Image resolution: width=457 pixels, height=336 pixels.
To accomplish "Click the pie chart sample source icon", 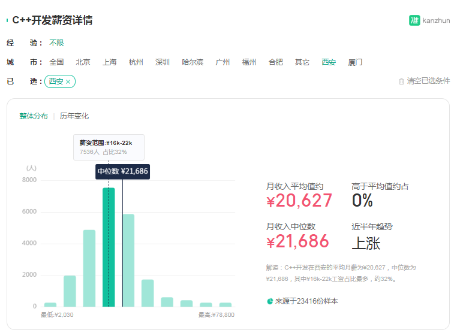I will (x=270, y=301).
